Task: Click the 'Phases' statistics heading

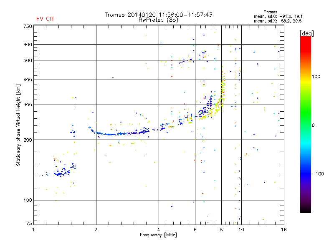Action: (x=270, y=12)
